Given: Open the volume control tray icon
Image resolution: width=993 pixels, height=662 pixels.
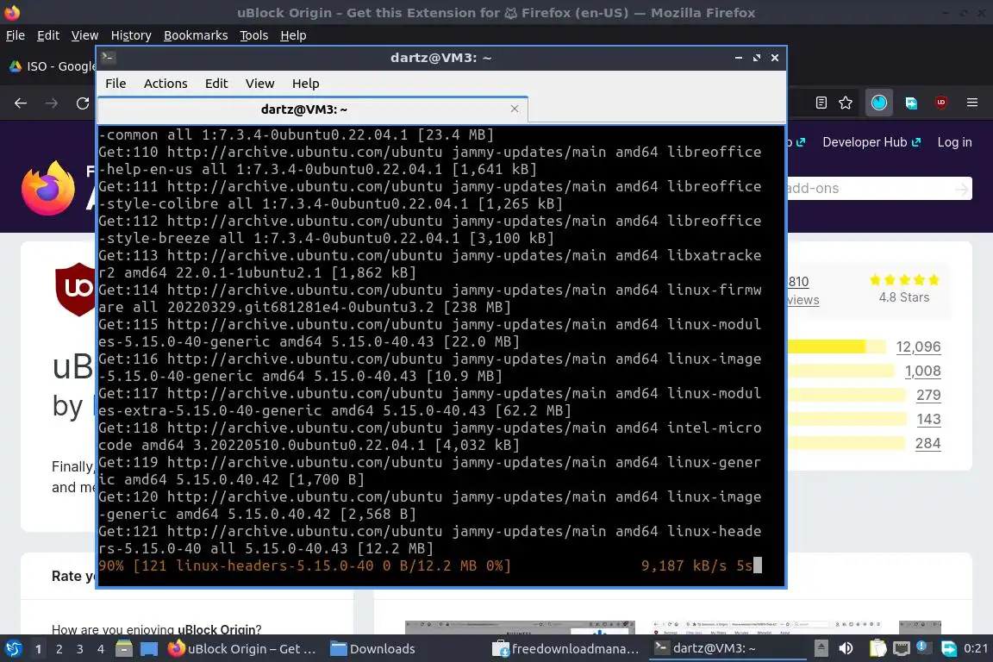Looking at the screenshot, I should 846,648.
